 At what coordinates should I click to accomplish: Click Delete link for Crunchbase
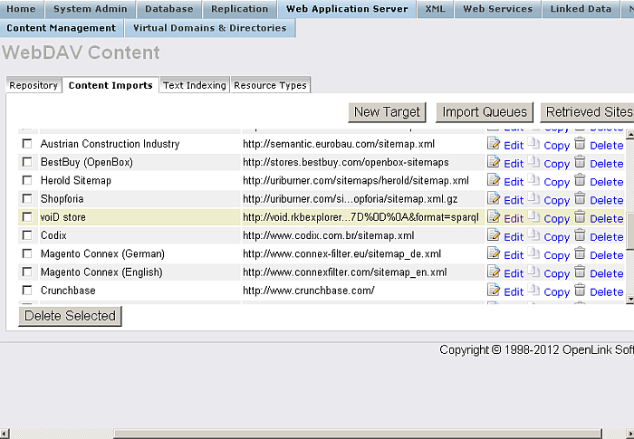607,291
